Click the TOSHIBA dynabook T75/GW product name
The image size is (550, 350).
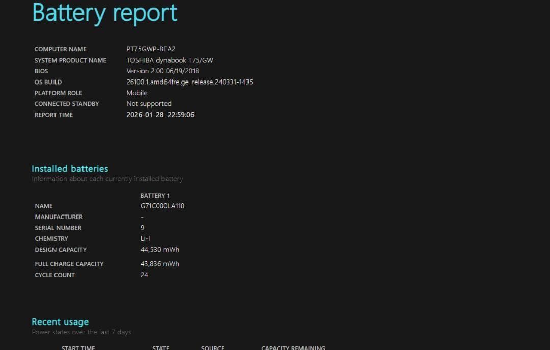(170, 60)
